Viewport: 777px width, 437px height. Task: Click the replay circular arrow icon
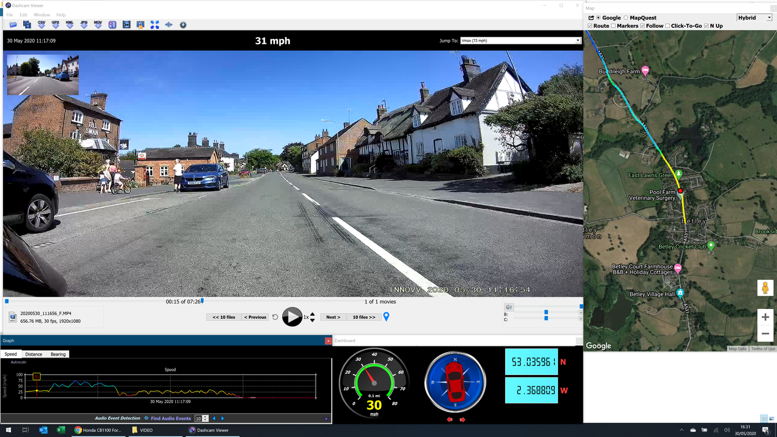(x=275, y=317)
